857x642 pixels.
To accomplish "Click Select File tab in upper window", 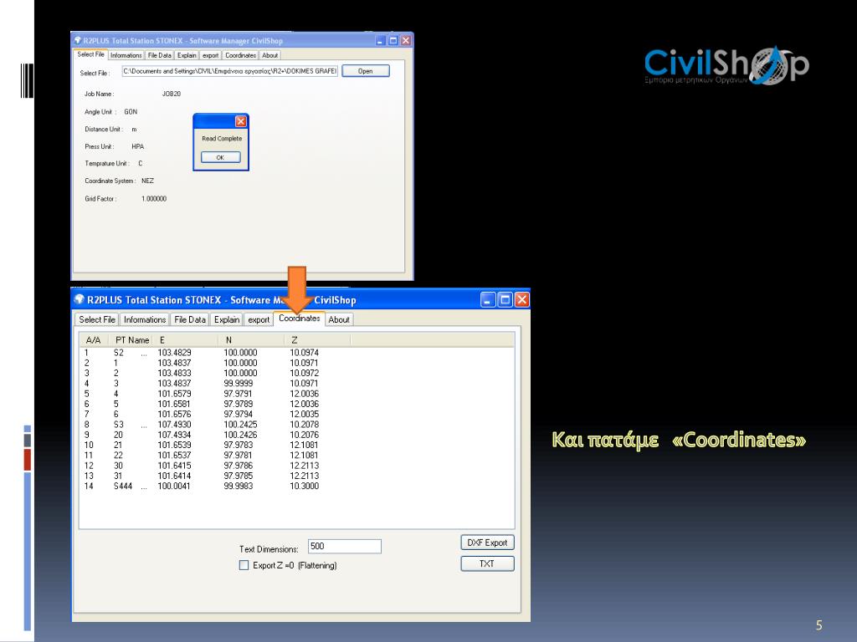I will point(90,54).
